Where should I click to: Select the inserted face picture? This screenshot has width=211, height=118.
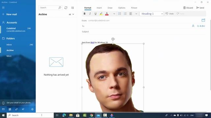pos(113,78)
